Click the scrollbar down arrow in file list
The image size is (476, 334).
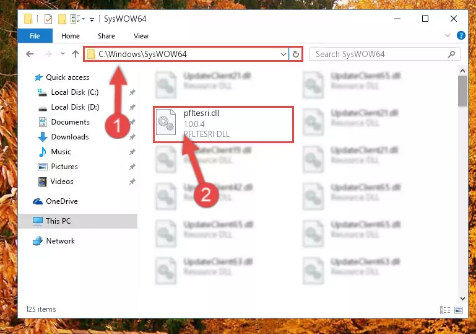click(x=462, y=299)
